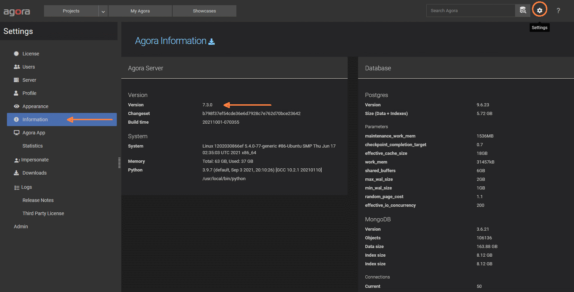Click the effective_cache_size value 18GB
This screenshot has height=292, width=574.
click(482, 153)
